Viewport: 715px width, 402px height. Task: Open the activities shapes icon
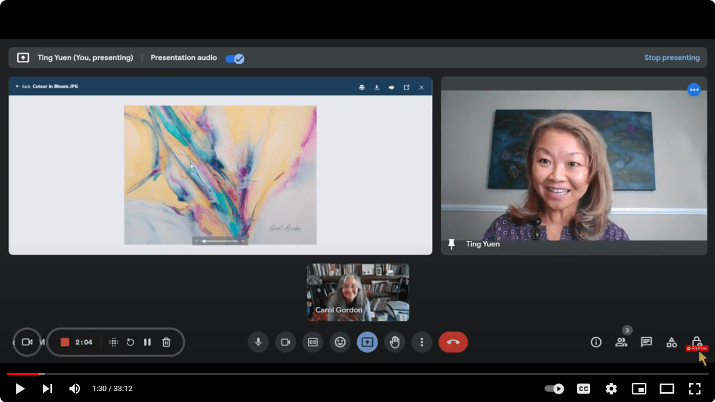point(672,342)
